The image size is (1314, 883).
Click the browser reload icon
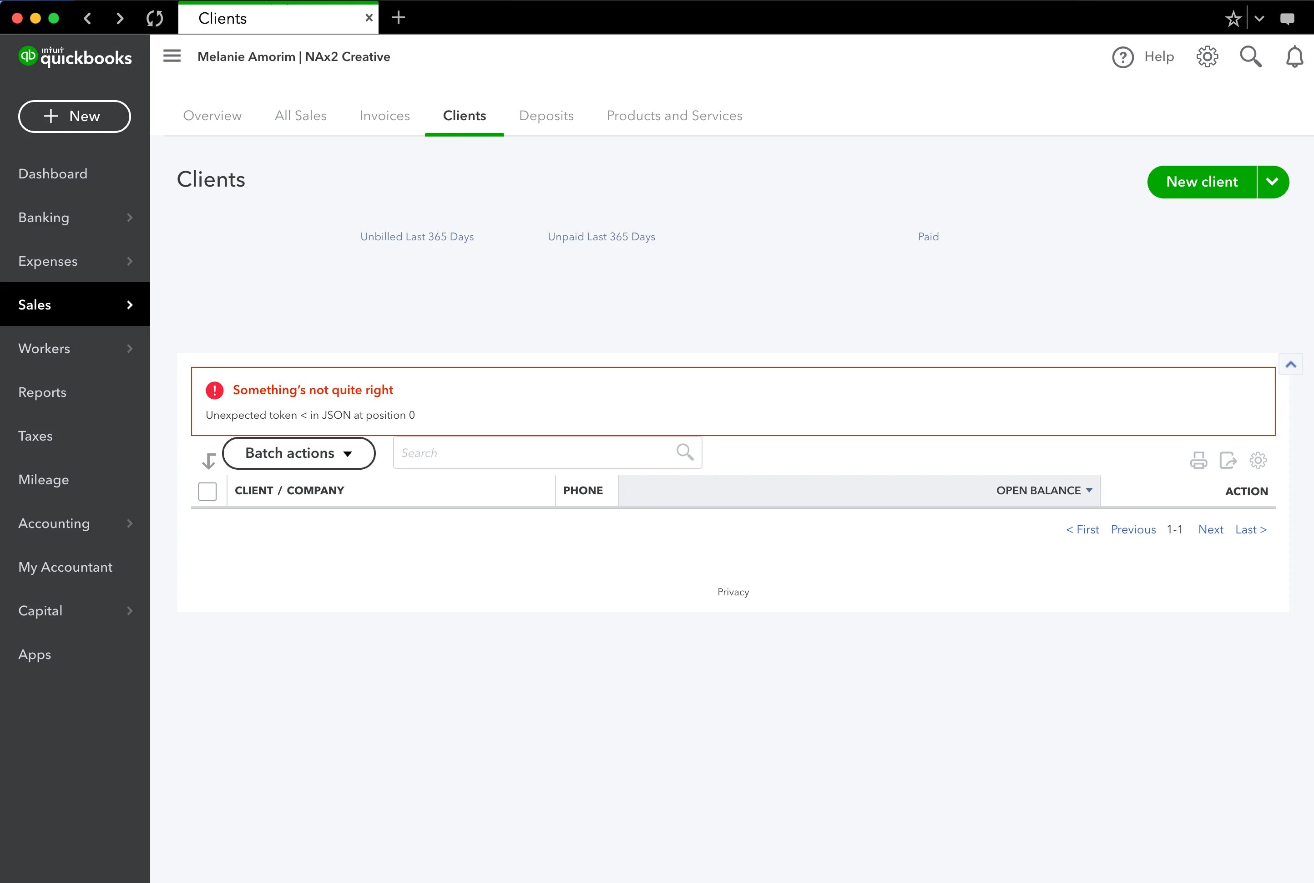pyautogui.click(x=155, y=19)
